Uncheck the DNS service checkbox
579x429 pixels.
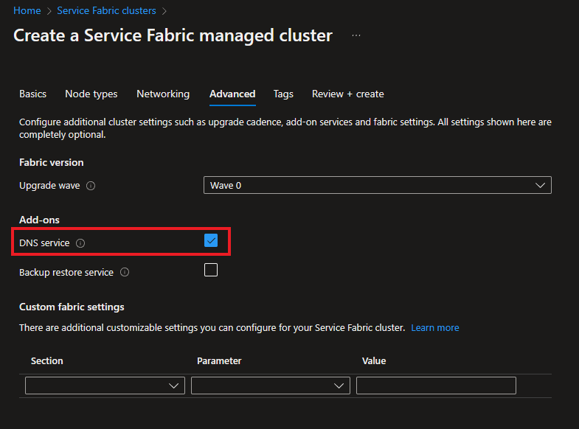(x=211, y=241)
